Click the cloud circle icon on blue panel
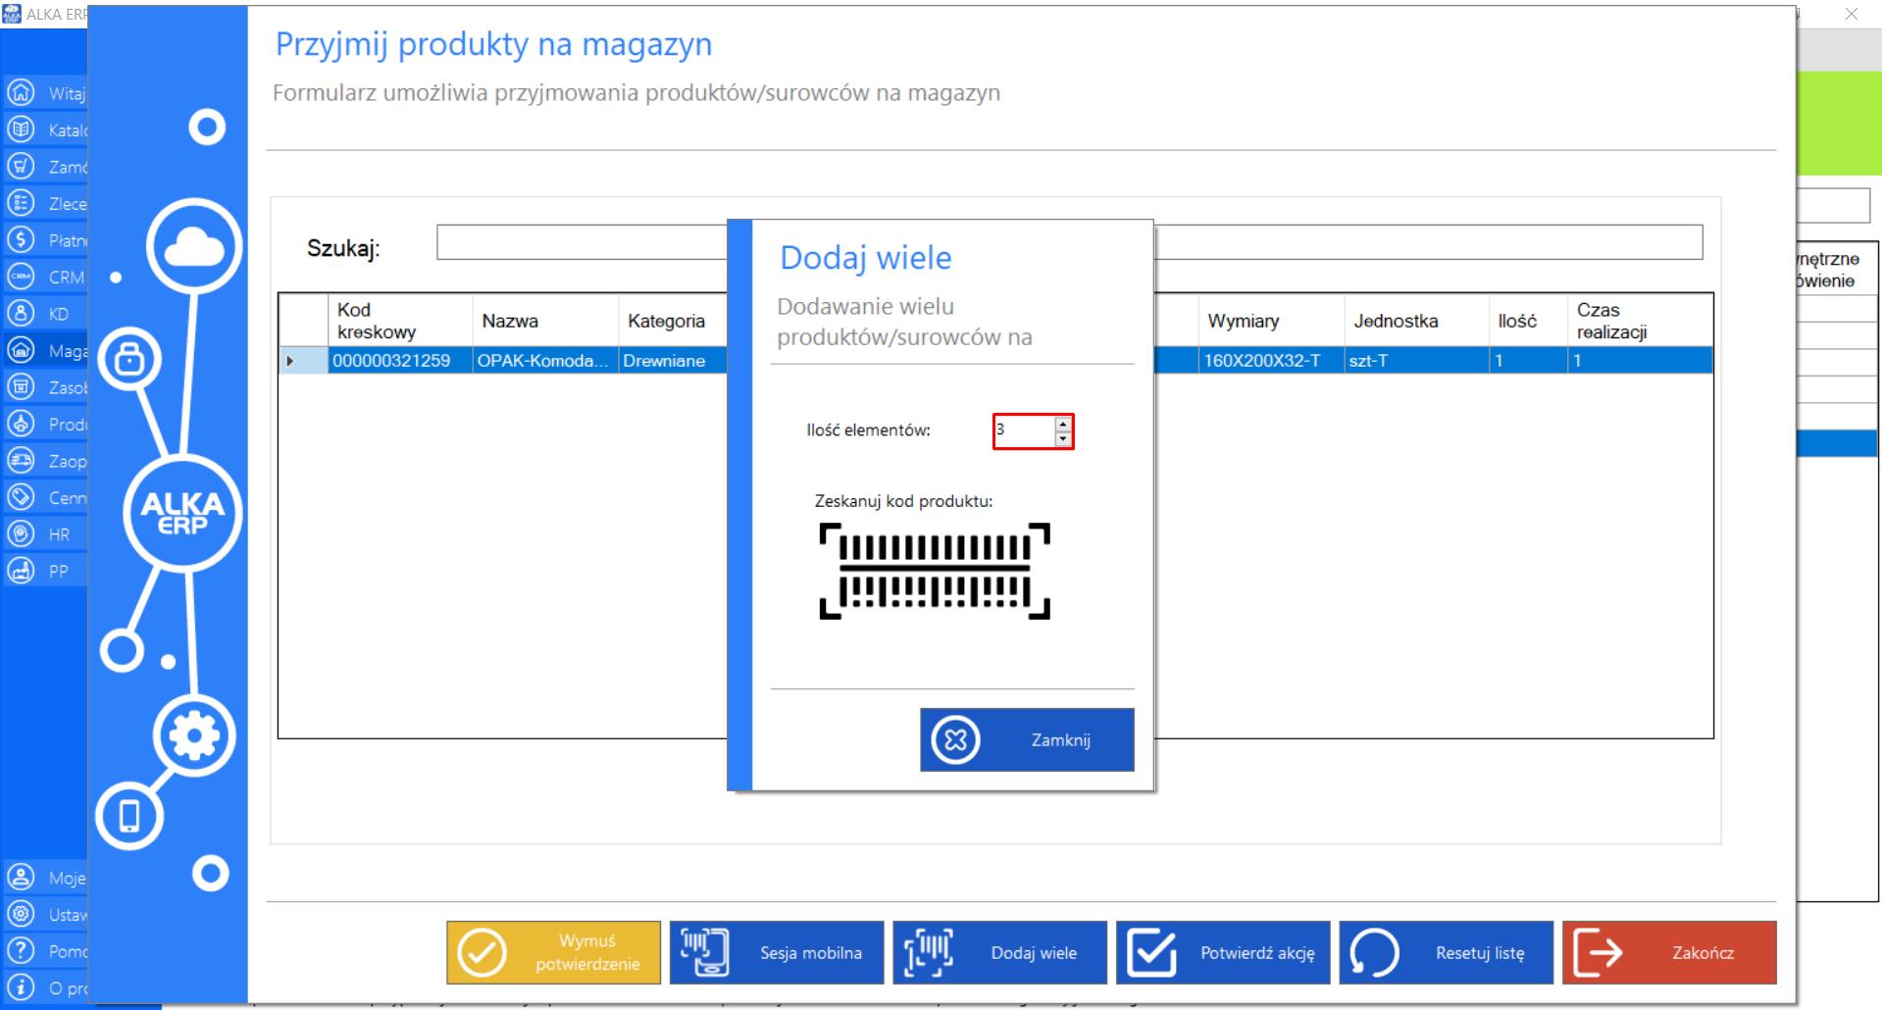 194,246
